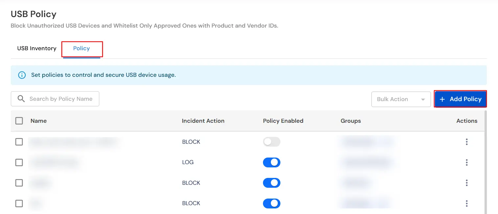
Task: Select the Policy tab
Action: (x=82, y=49)
